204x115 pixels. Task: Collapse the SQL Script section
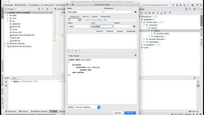point(68,56)
